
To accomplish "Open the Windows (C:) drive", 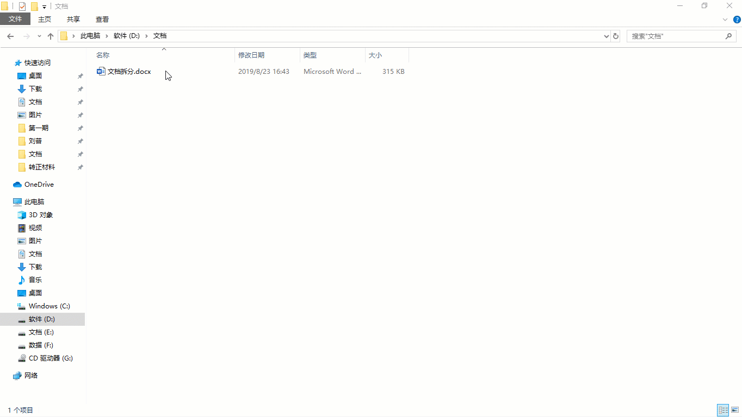I will [x=50, y=306].
